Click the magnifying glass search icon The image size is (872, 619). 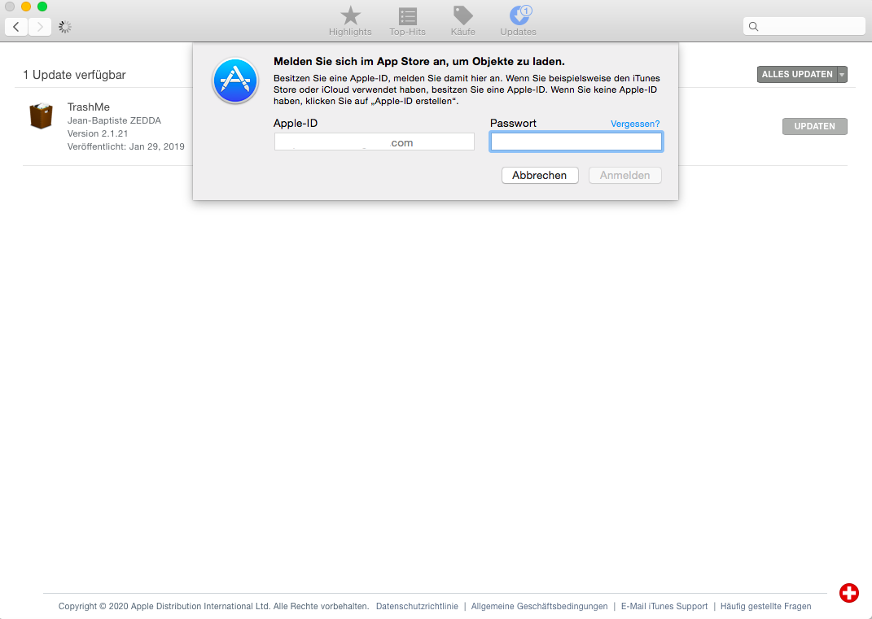coord(754,27)
